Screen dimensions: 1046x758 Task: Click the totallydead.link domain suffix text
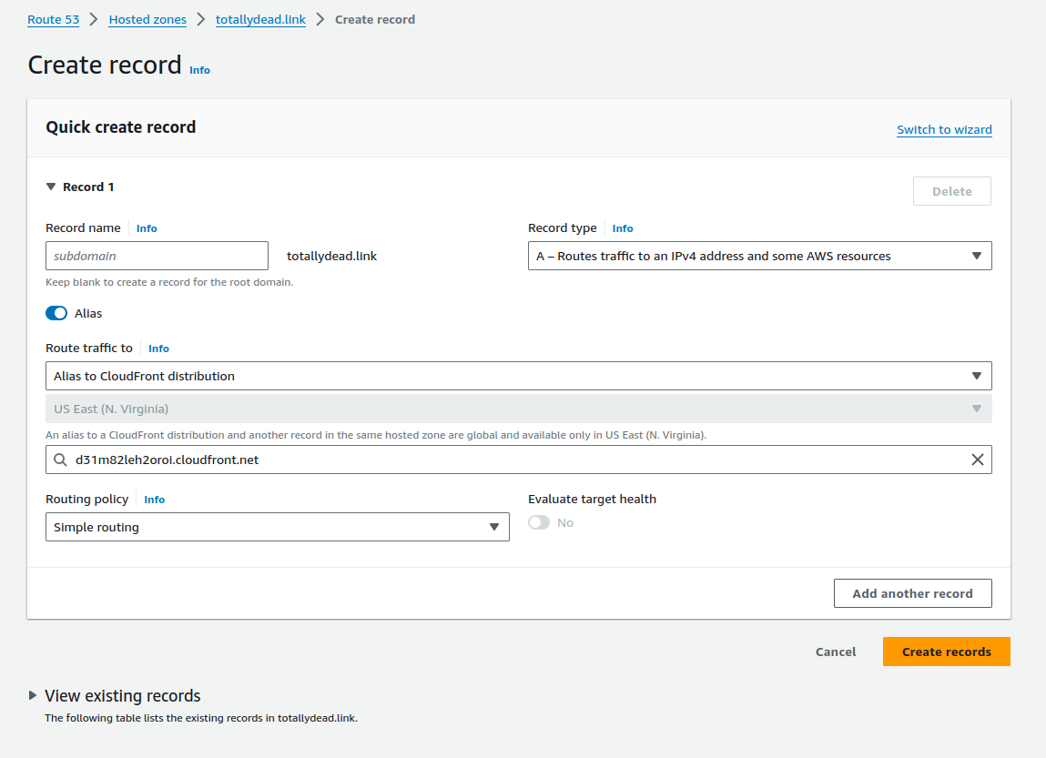[x=331, y=256]
